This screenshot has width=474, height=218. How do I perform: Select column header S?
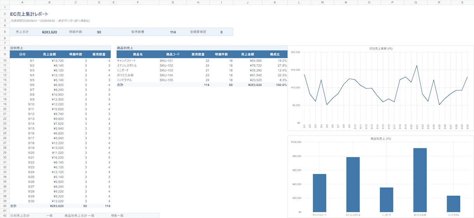462,2
